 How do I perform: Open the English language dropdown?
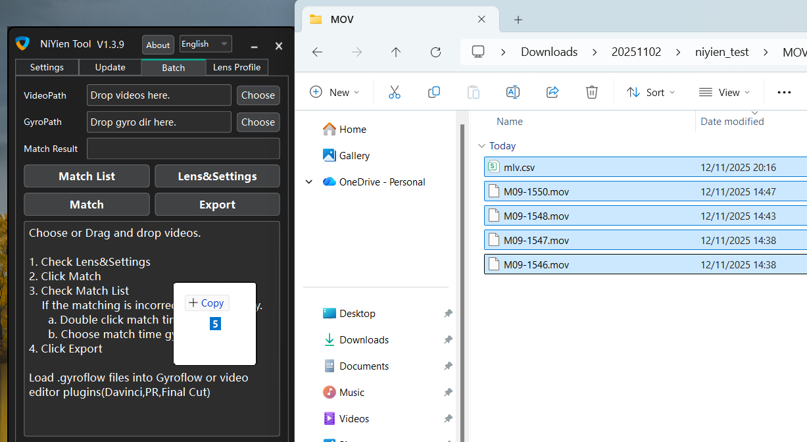[x=205, y=43]
